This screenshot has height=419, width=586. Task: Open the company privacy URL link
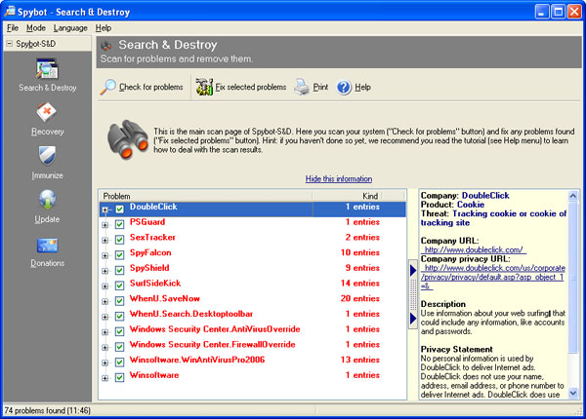click(493, 277)
